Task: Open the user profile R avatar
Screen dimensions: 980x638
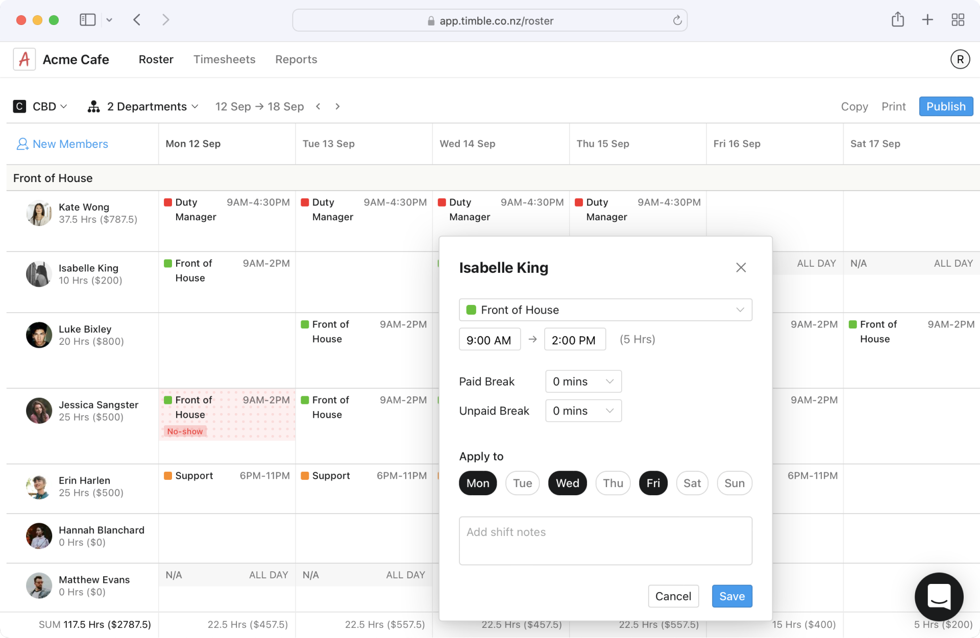Action: coord(960,59)
